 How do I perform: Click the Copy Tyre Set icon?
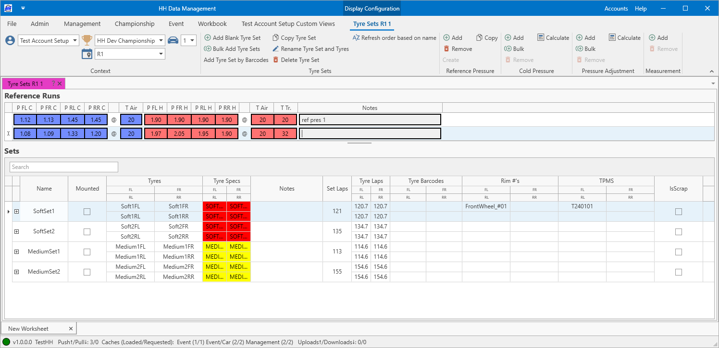pyautogui.click(x=275, y=38)
